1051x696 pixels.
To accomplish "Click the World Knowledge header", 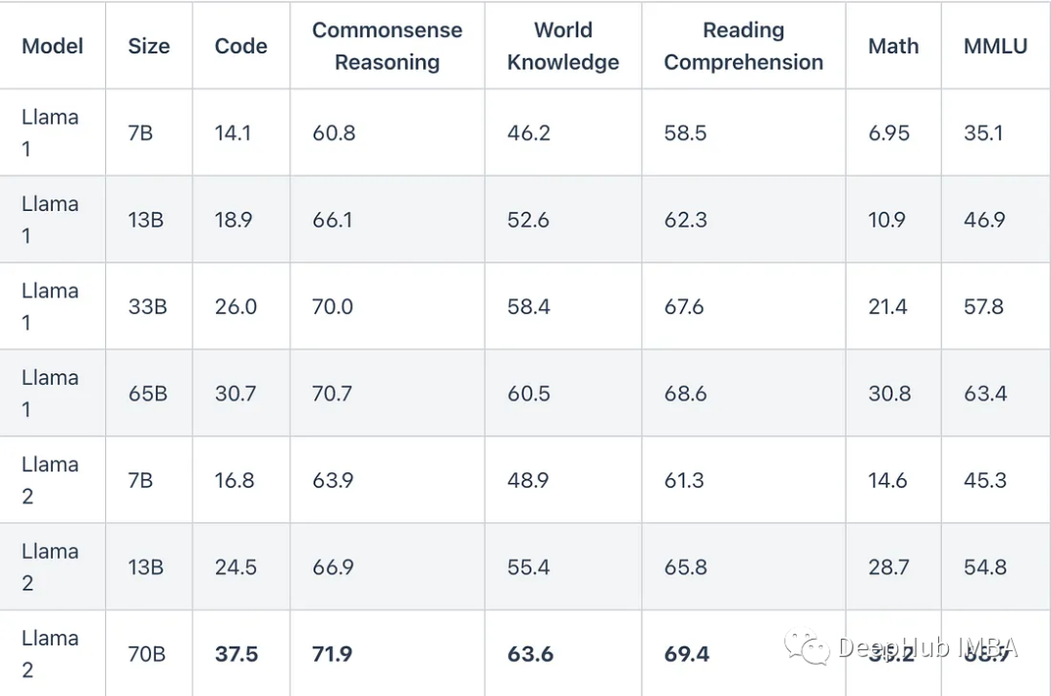I will point(563,47).
